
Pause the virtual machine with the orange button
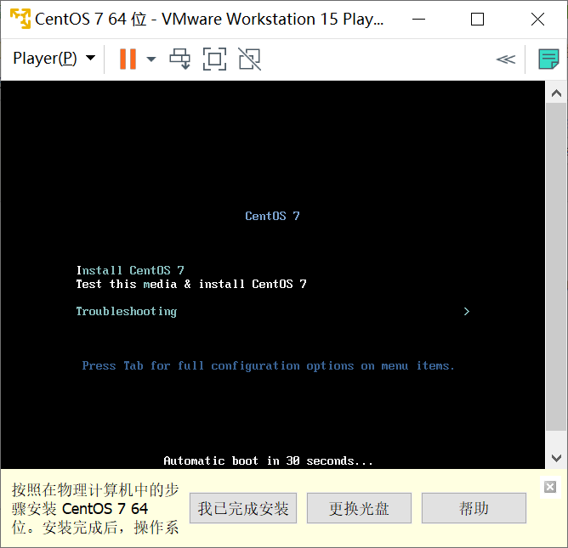tap(128, 59)
